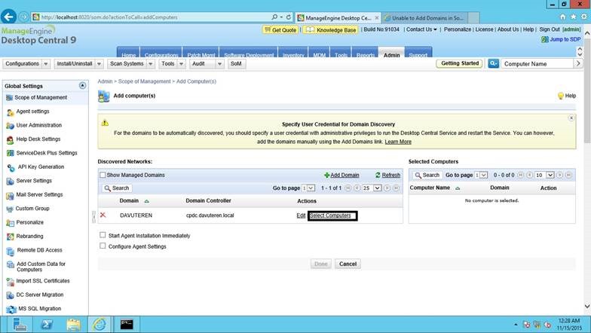Switch to the Admin tab
Viewport: 591px width, 333px height.
pos(392,53)
